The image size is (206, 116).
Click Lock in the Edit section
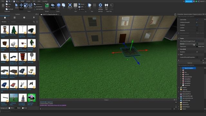tap(81, 7)
